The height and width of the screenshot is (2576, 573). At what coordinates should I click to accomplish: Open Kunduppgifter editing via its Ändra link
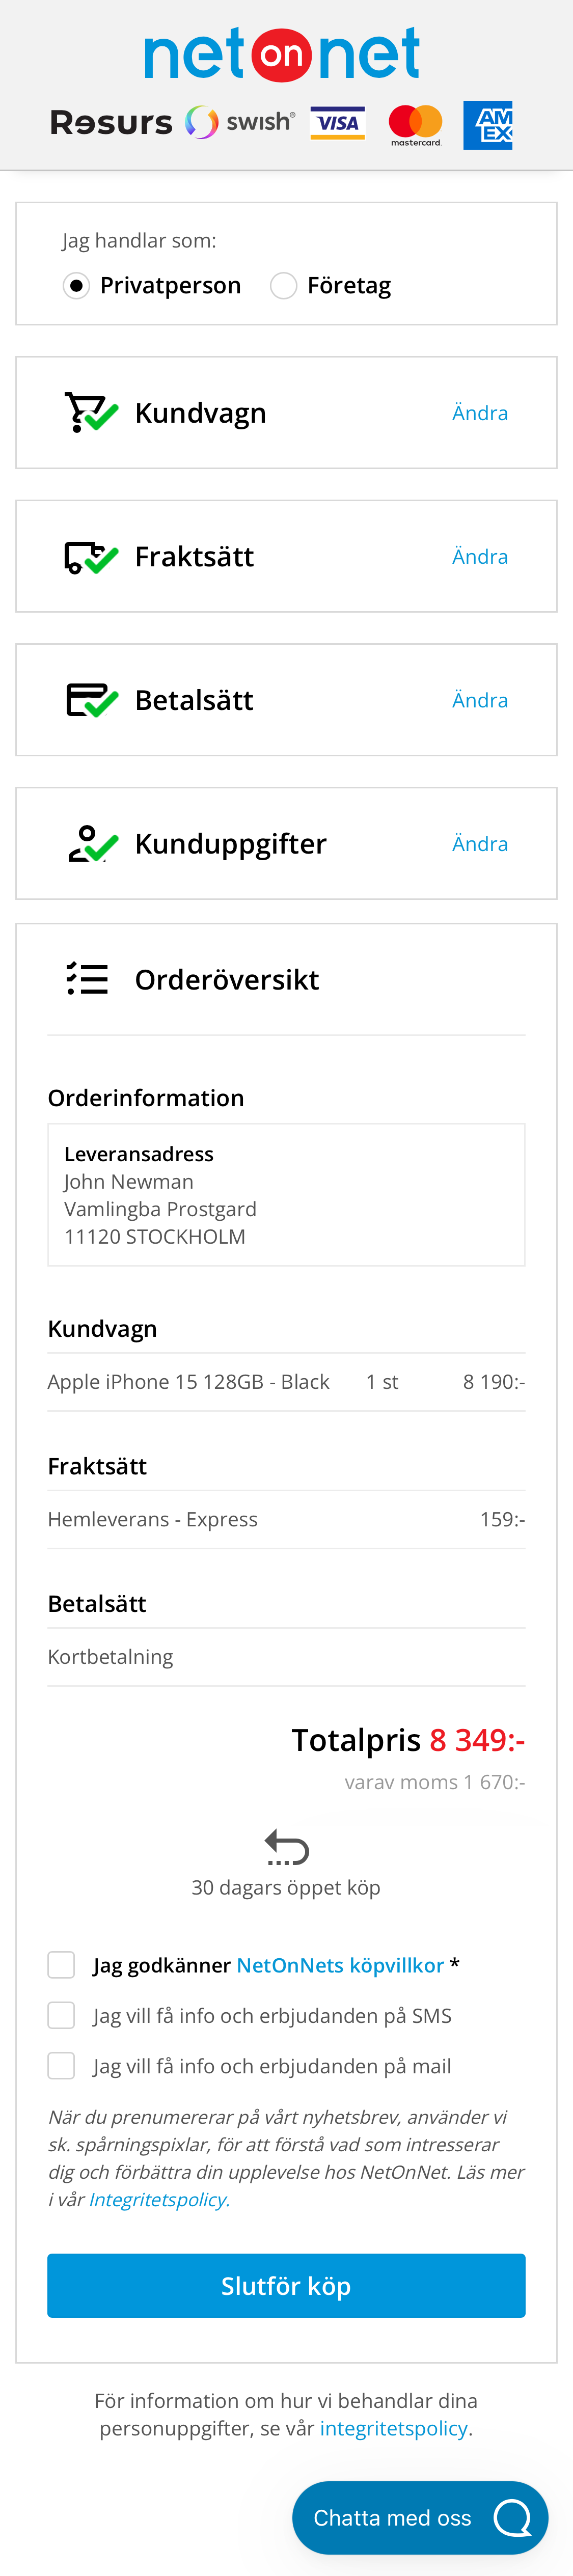click(480, 843)
